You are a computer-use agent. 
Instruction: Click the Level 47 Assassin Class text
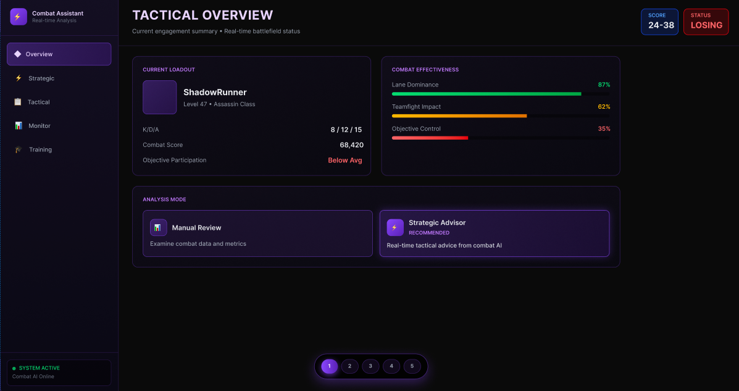(x=219, y=104)
